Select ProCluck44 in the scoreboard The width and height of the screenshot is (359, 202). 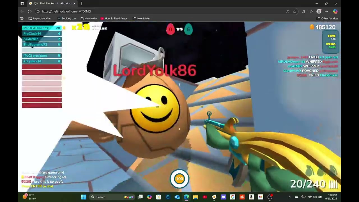[42, 34]
